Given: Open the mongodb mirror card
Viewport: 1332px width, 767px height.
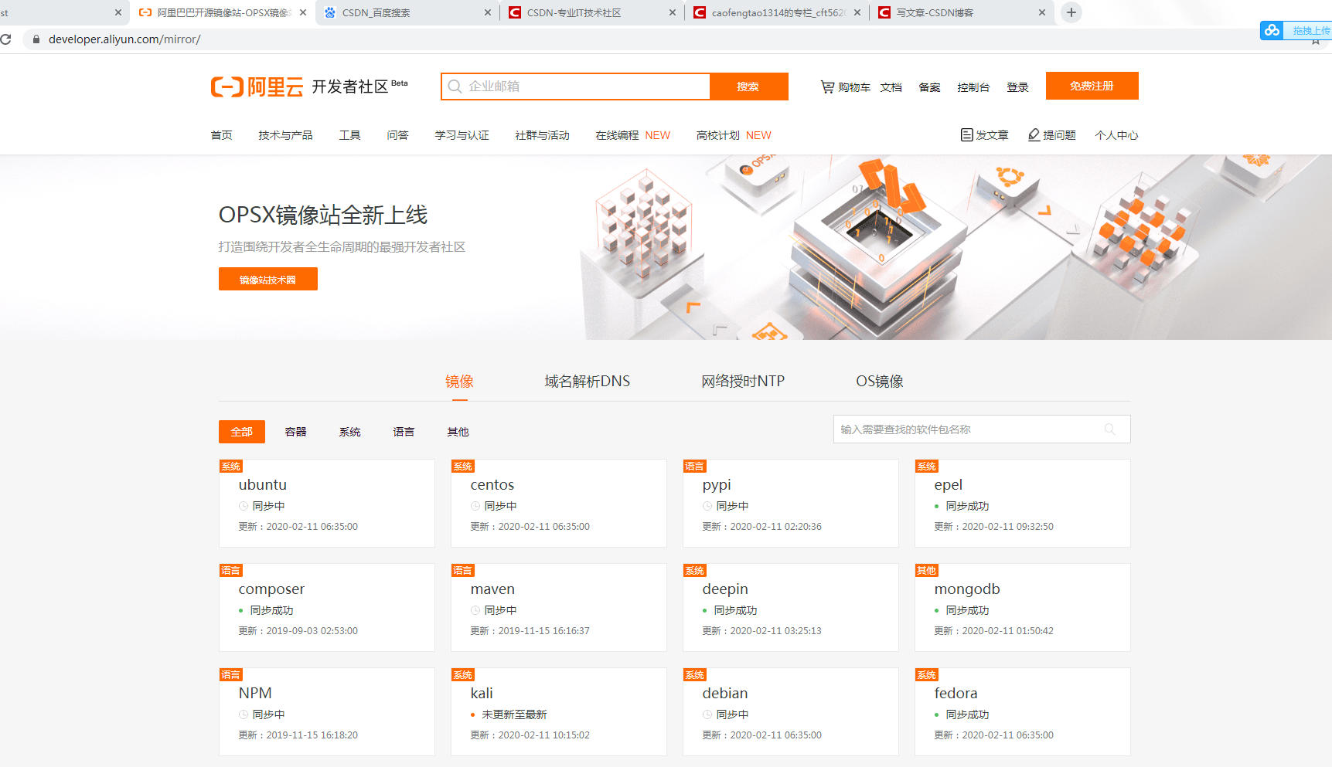Looking at the screenshot, I should [x=1023, y=608].
